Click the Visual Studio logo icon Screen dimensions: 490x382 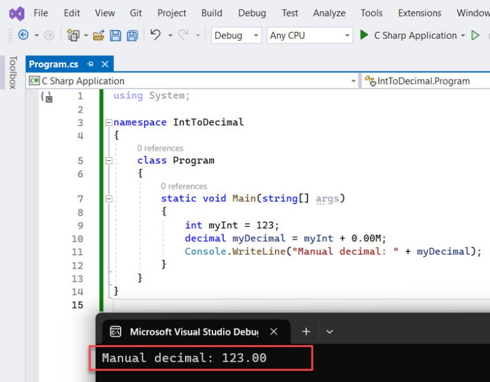click(x=17, y=13)
